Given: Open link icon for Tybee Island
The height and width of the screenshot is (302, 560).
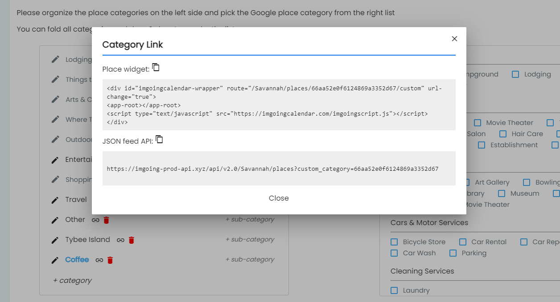Looking at the screenshot, I should [x=120, y=240].
